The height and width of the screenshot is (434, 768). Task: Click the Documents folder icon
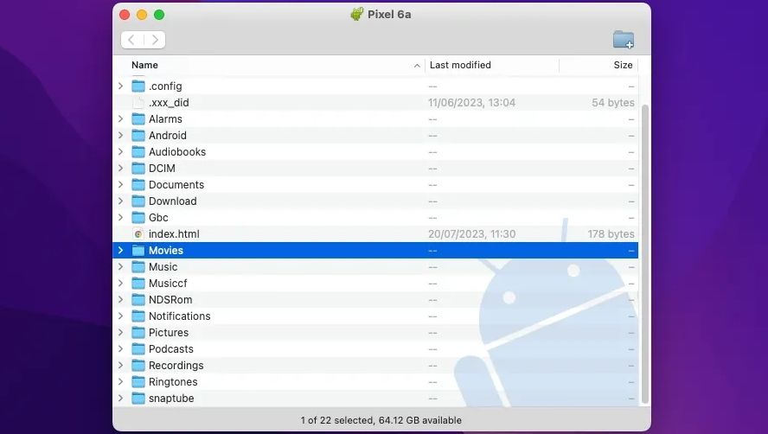(138, 185)
